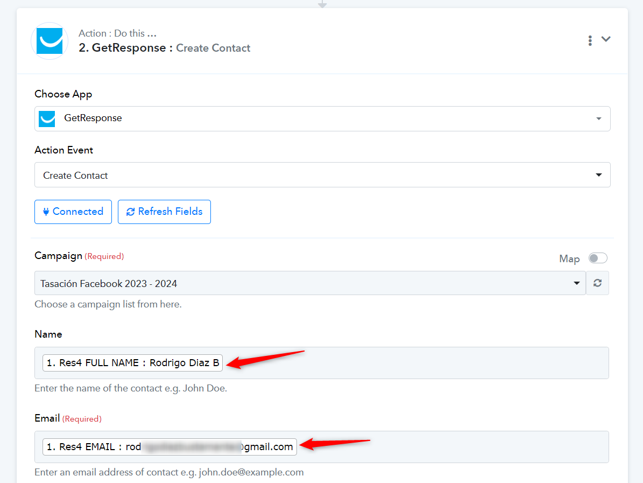Select the Res4 FULL NAME mapped tag

(x=132, y=363)
